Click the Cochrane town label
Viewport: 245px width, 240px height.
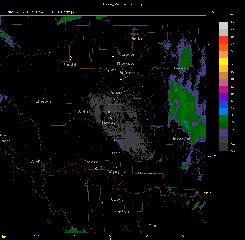click(x=92, y=162)
